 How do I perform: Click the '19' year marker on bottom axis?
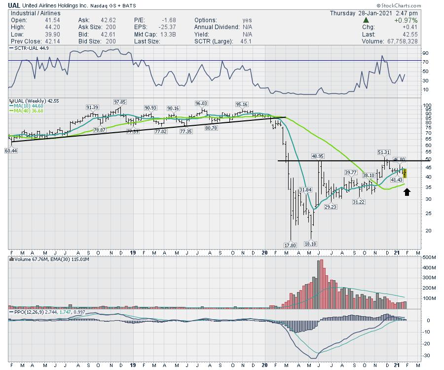click(133, 364)
